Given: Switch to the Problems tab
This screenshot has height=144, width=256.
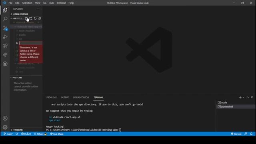Looking at the screenshot, I should tap(52, 98).
